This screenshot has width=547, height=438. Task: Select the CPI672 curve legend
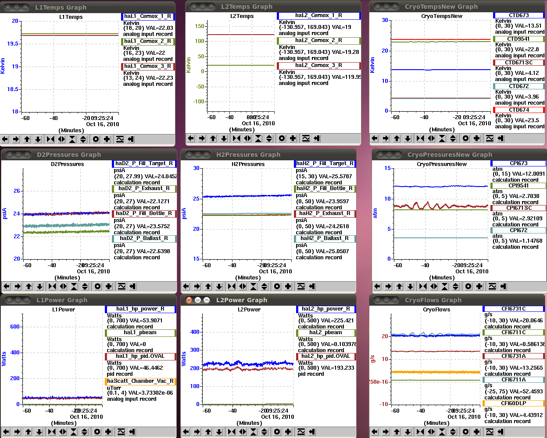point(518,230)
